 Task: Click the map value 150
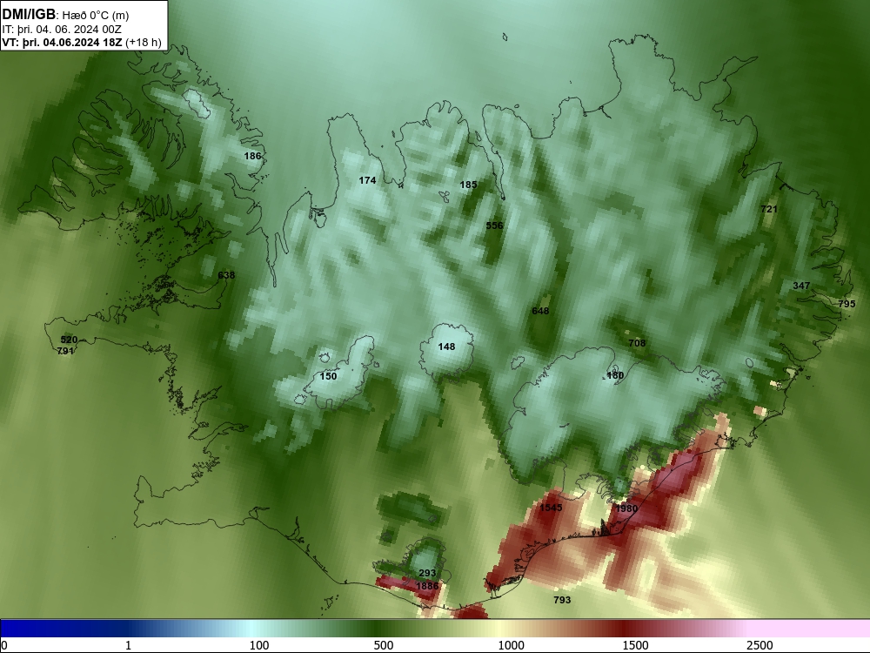[329, 376]
